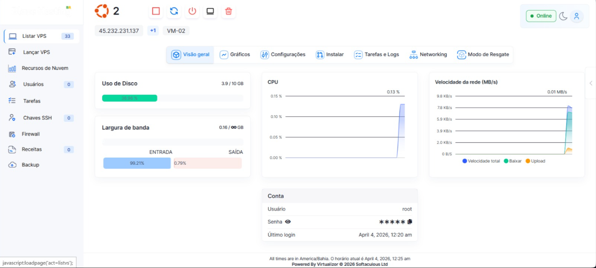596x268 pixels.
Task: Toggle Velocidade total legend series
Action: point(481,161)
